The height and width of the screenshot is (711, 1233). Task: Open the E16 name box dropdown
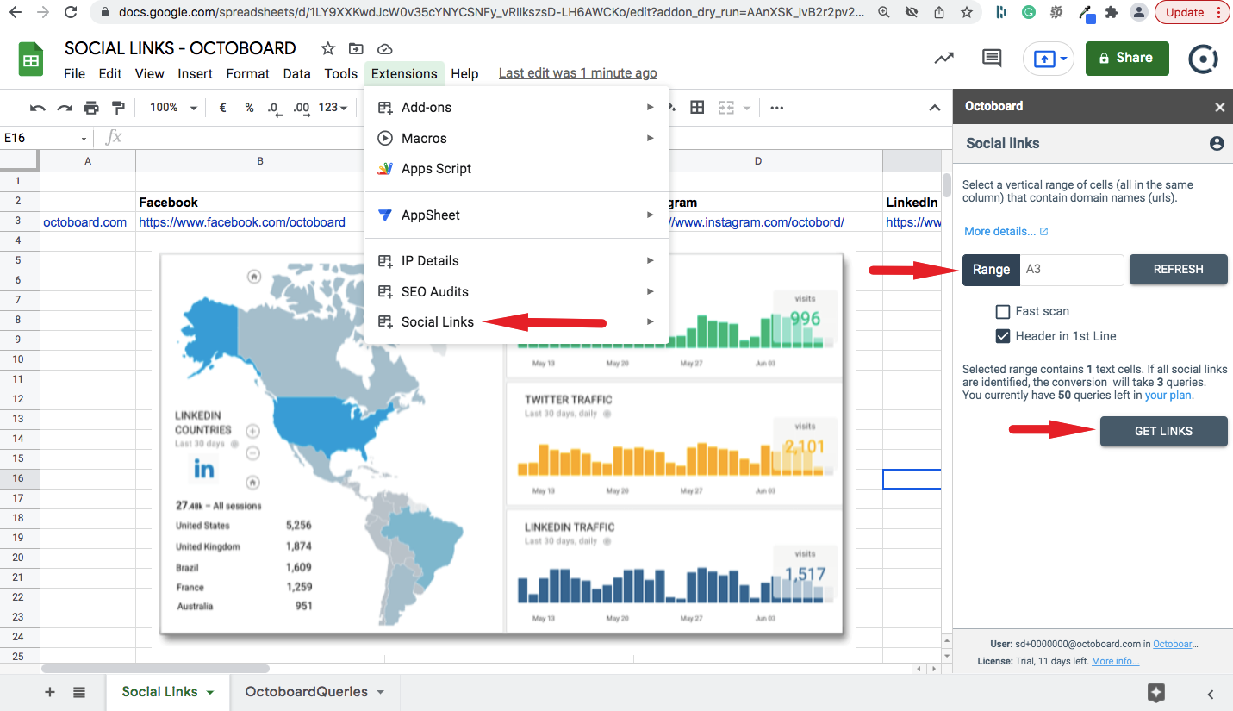(x=84, y=139)
